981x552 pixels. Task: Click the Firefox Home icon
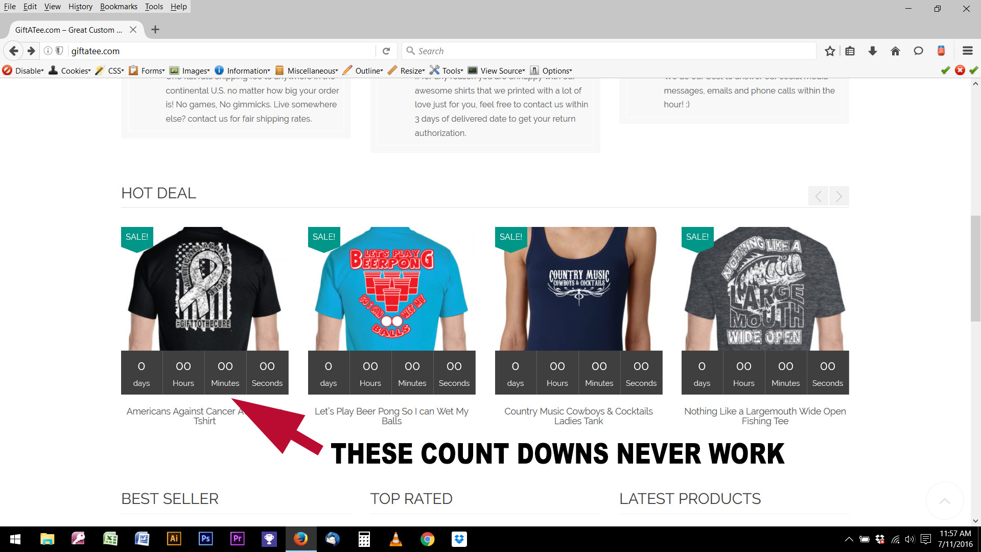point(895,51)
